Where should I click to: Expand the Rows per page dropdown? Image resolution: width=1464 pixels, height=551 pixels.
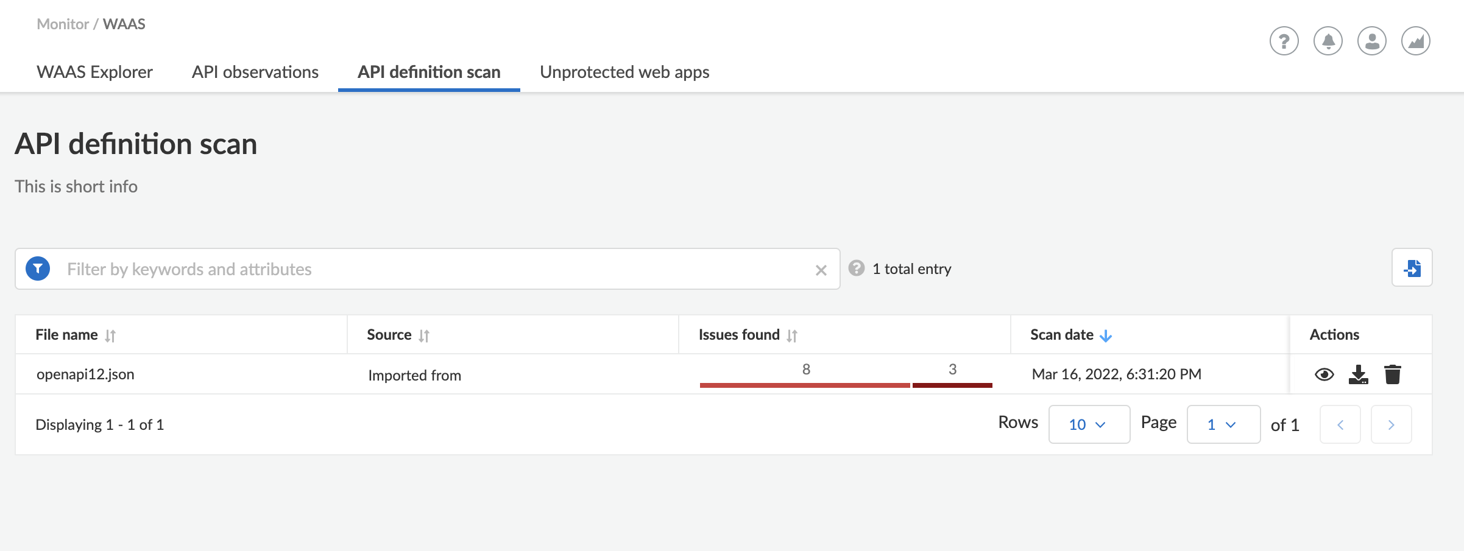click(1089, 424)
